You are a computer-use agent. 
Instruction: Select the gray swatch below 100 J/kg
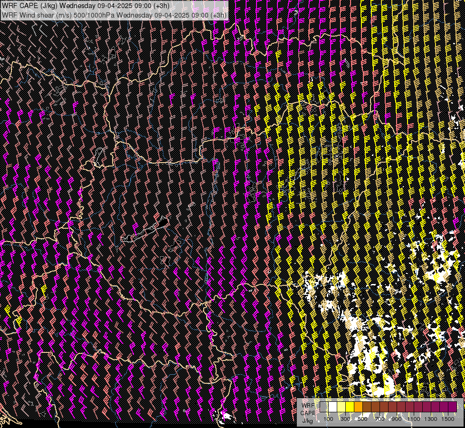point(324,407)
